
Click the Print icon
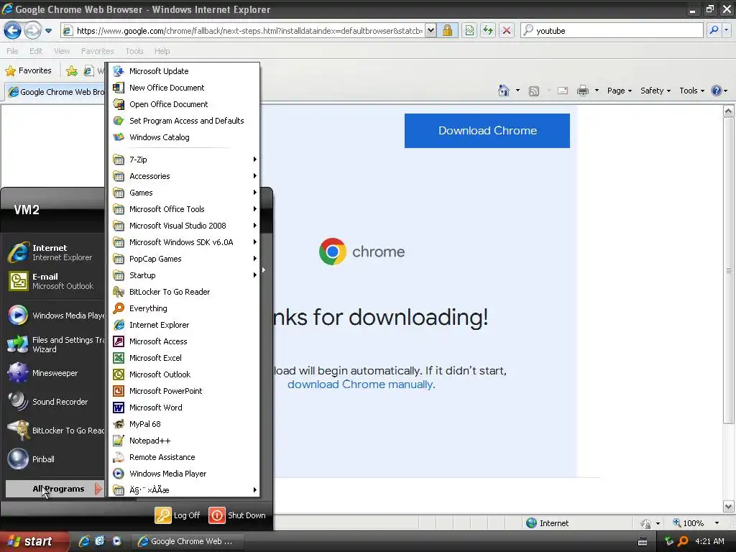click(x=582, y=91)
